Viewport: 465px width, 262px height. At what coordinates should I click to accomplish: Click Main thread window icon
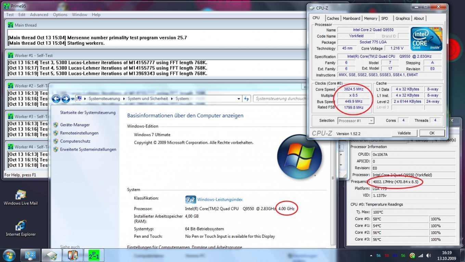[x=11, y=25]
